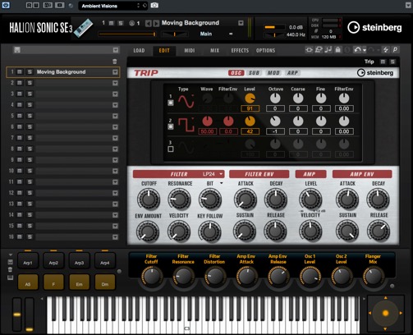Select the sine wave type of oscillator 1
The image size is (413, 335).
click(x=186, y=101)
